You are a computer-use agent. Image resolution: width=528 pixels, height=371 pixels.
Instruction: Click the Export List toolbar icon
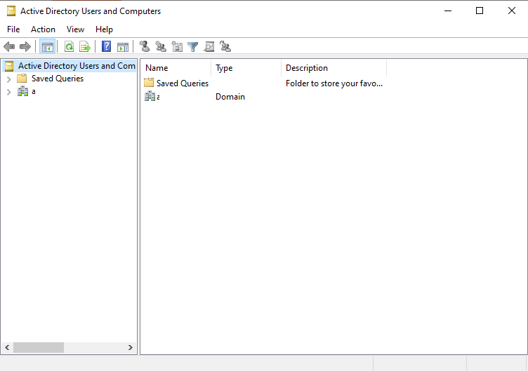(85, 47)
